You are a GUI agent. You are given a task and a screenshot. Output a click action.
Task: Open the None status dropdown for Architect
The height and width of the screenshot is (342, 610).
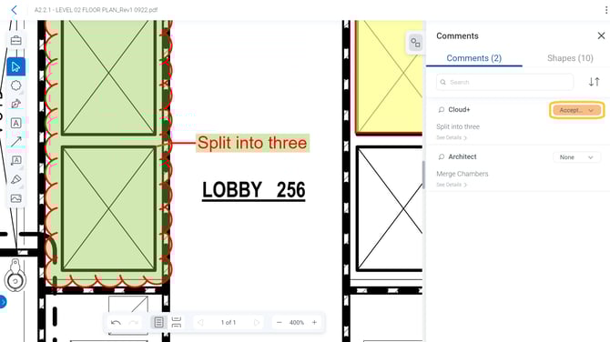click(x=576, y=157)
